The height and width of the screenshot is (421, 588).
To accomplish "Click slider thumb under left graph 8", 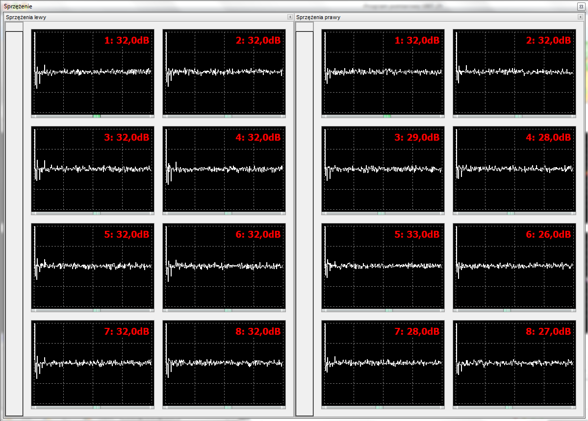I will 228,407.
